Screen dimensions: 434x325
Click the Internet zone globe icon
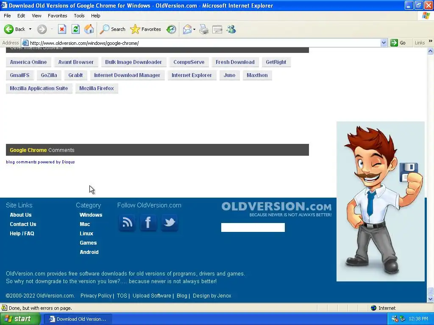click(374, 308)
